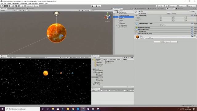Click the scene orientation gizmo

point(108,16)
